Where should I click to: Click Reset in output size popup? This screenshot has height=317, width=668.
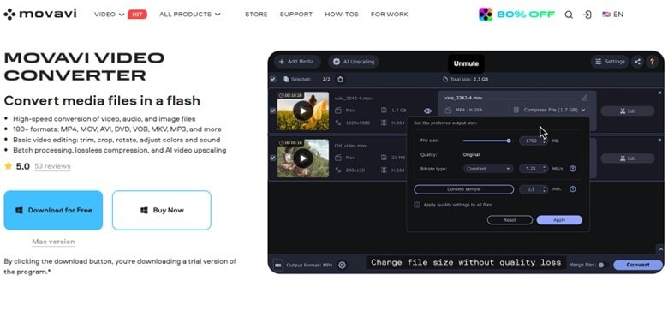tap(510, 220)
